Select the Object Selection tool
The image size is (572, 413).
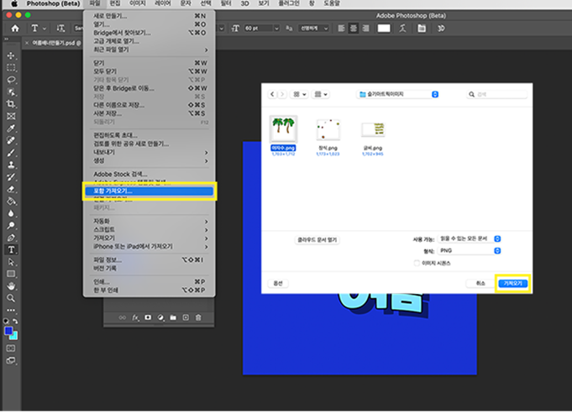(x=11, y=91)
